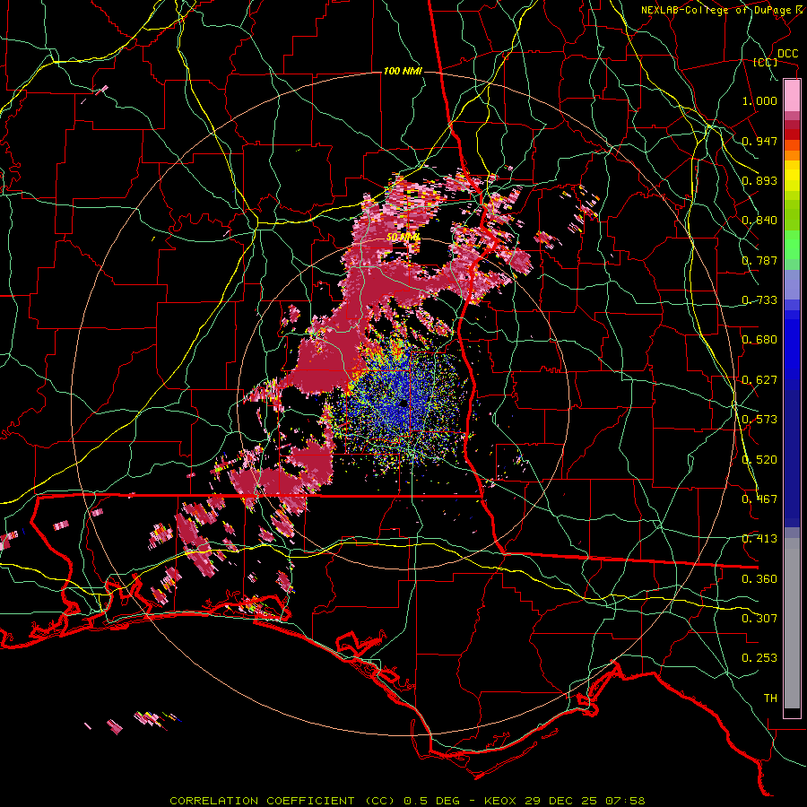Viewport: 807px width, 807px height.
Task: Click the 0.520 color scale value
Action: click(759, 460)
